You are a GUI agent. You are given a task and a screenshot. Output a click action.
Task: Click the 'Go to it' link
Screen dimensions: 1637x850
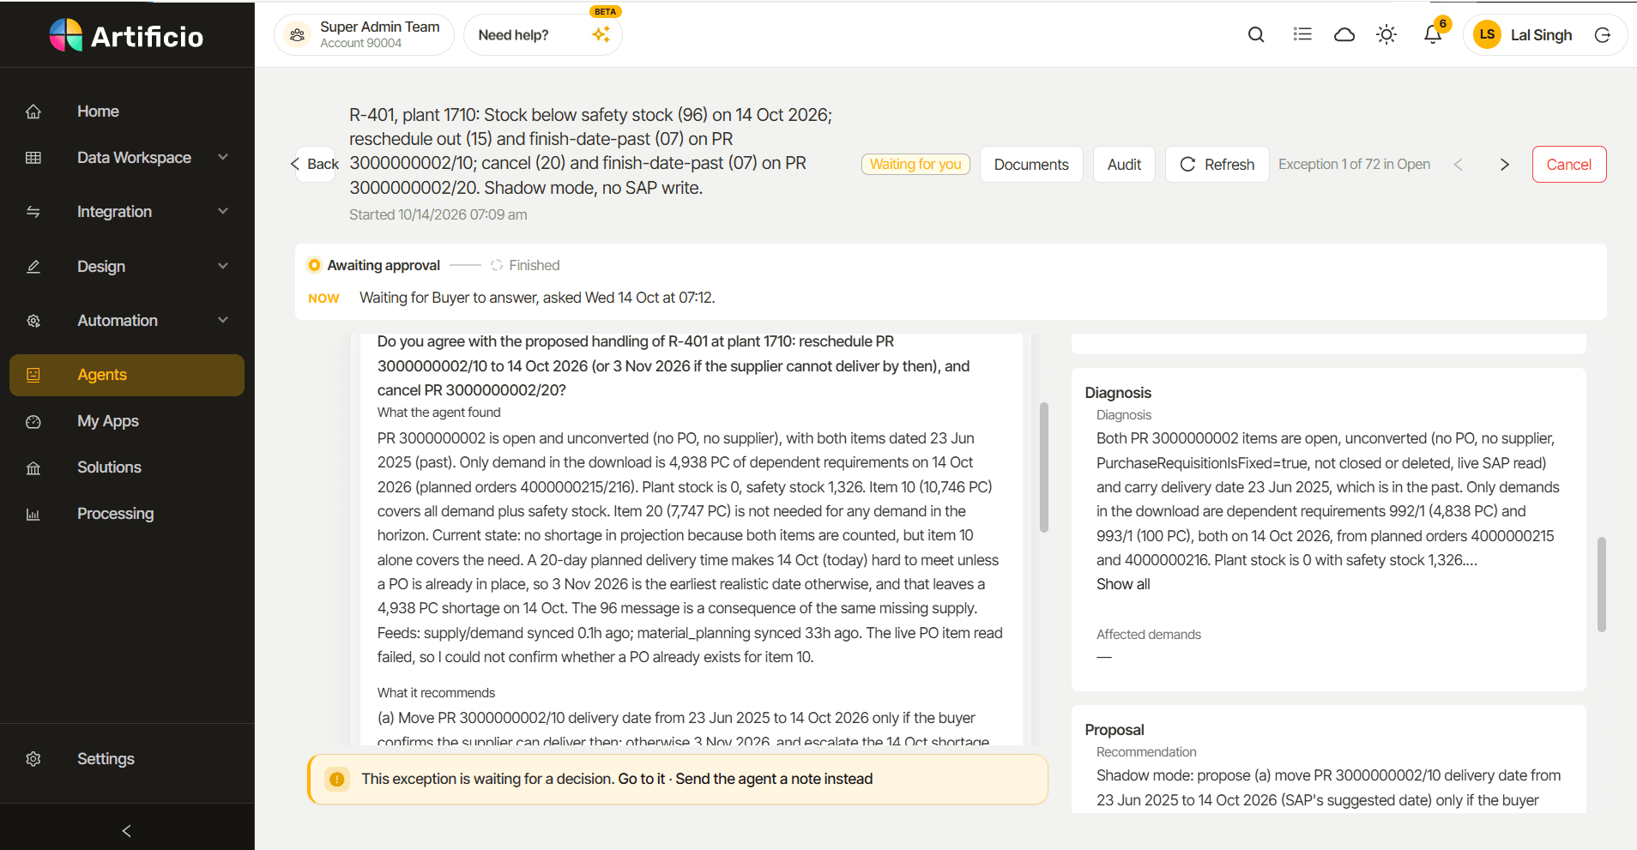pos(642,779)
